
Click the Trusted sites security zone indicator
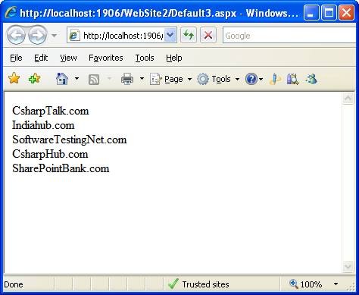pos(198,284)
